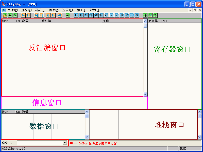Screen dimensions: 203x152
Task: Open Handles window with H button
Action: (101, 15)
